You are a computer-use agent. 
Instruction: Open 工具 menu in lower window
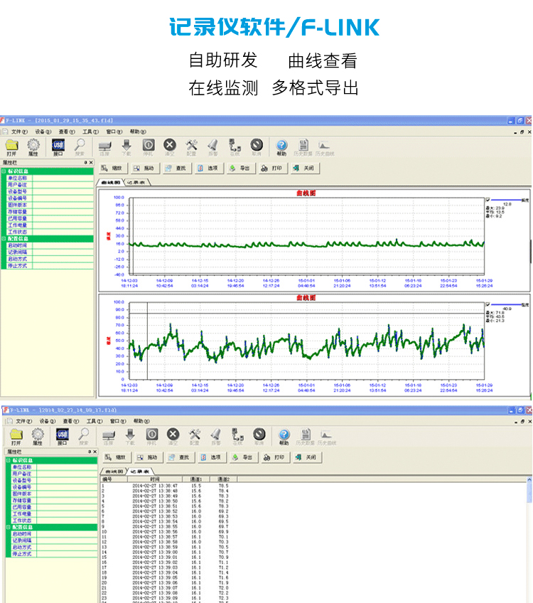tap(94, 421)
